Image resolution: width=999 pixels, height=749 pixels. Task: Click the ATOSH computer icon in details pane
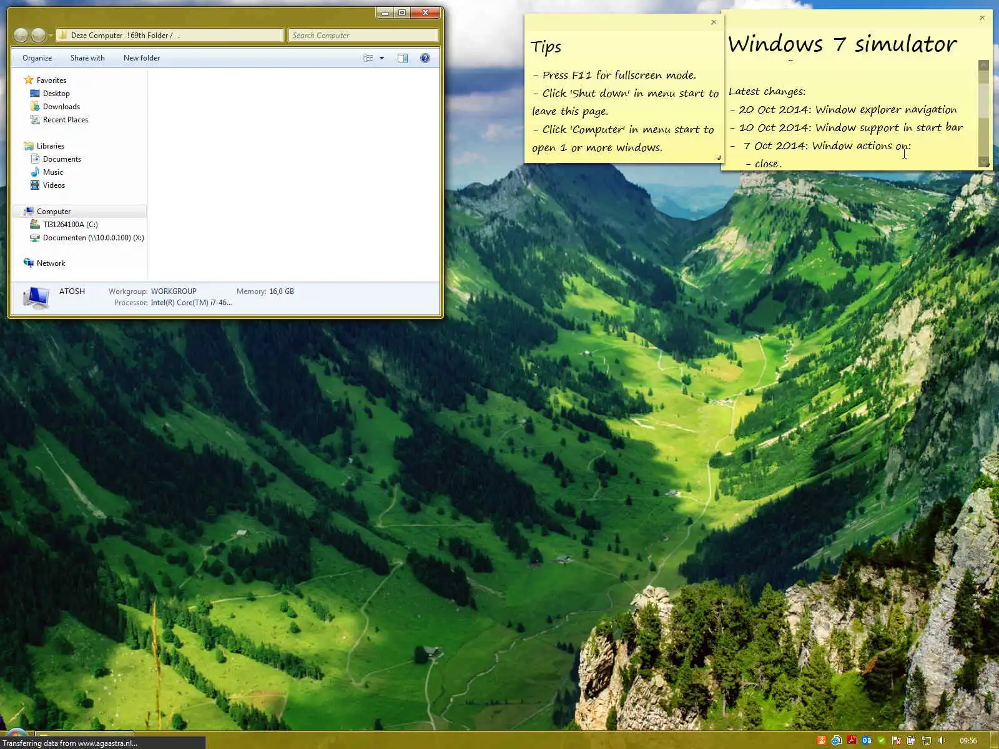tap(36, 297)
